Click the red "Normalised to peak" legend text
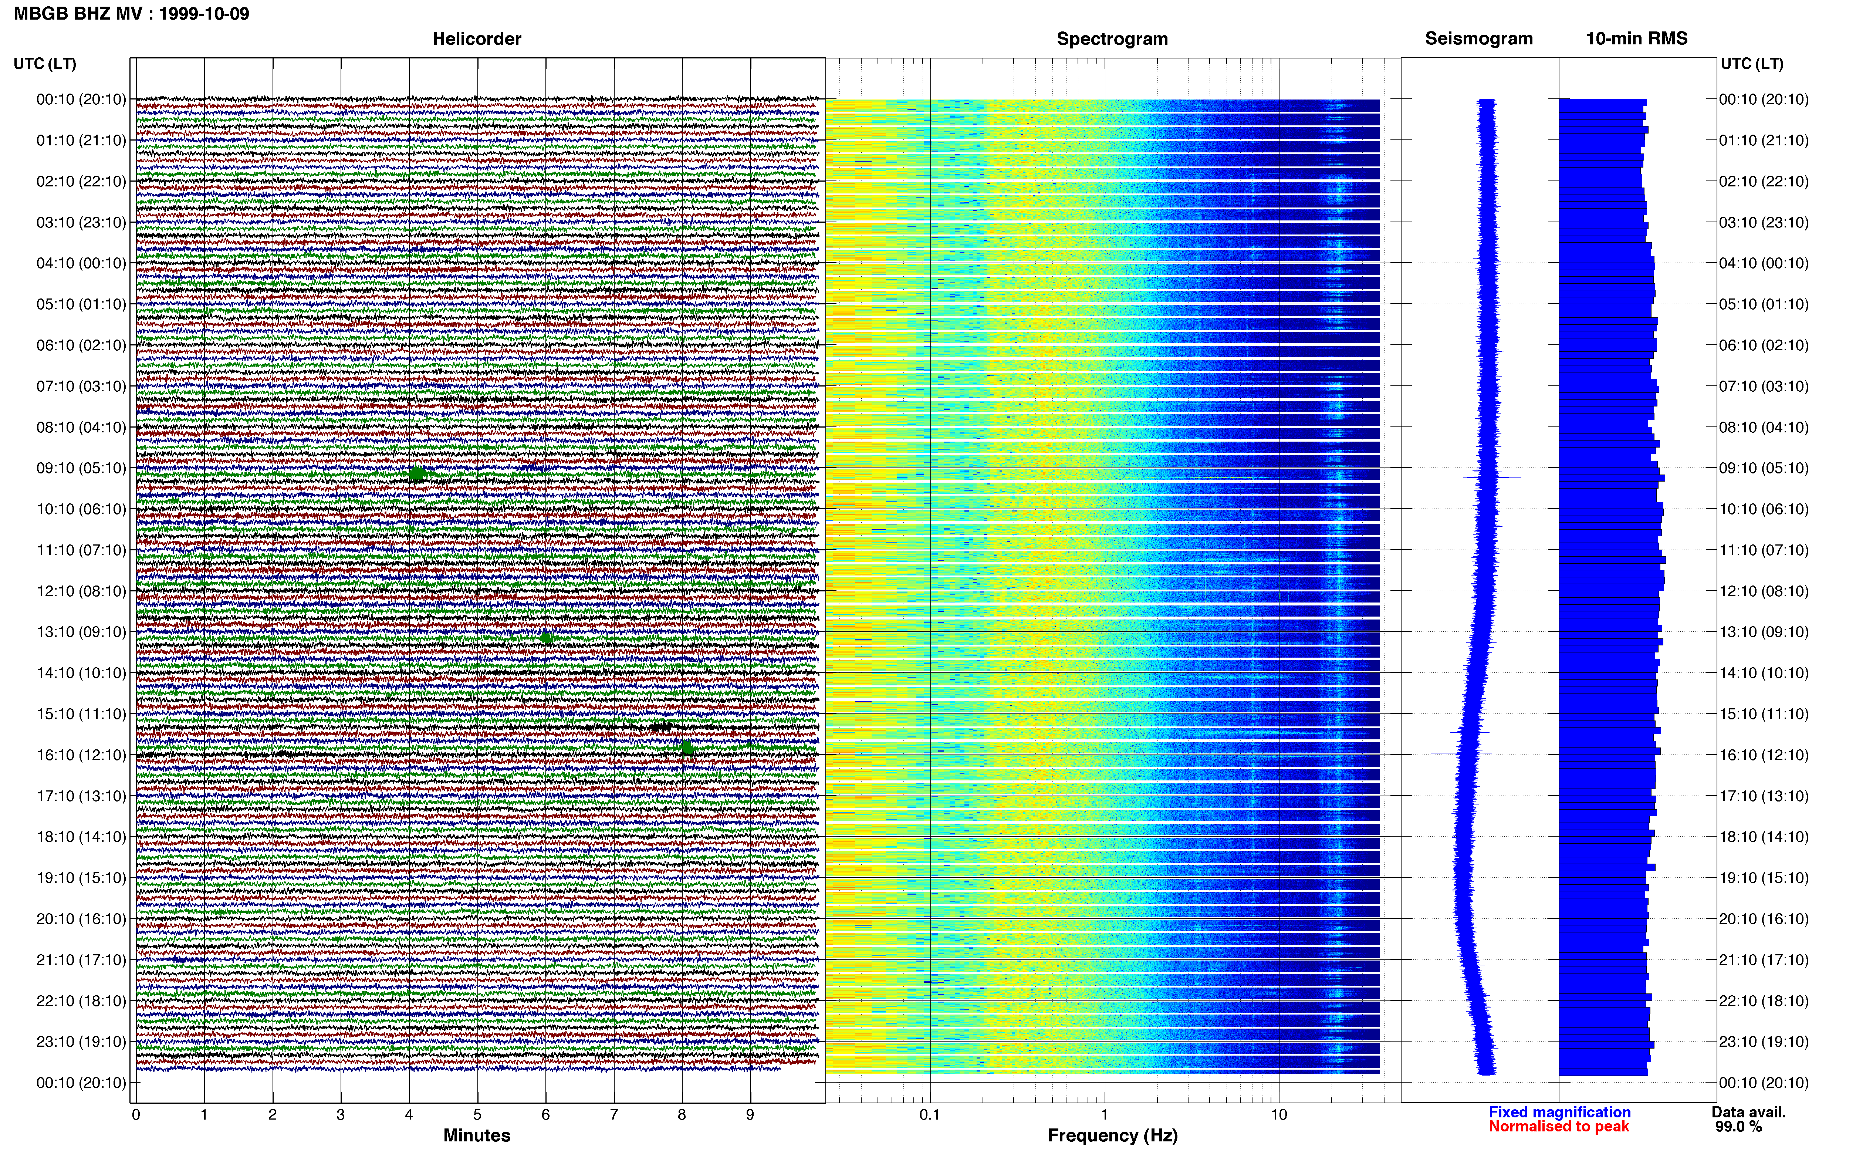This screenshot has width=1856, height=1161. (x=1558, y=1127)
